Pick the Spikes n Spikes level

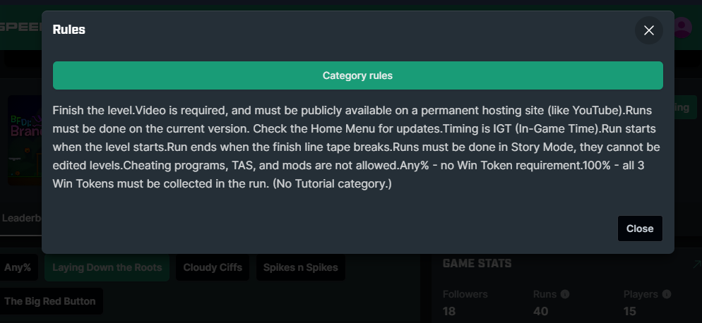point(300,267)
